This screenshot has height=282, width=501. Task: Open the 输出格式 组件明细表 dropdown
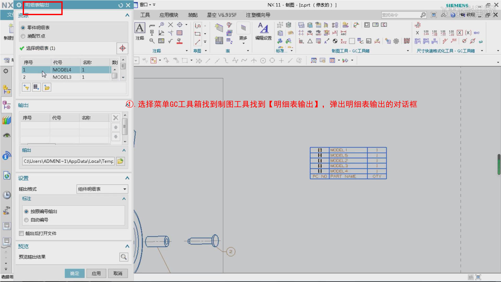pos(102,189)
